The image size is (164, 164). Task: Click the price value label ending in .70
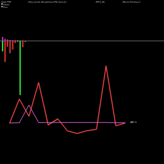(x=133, y=122)
